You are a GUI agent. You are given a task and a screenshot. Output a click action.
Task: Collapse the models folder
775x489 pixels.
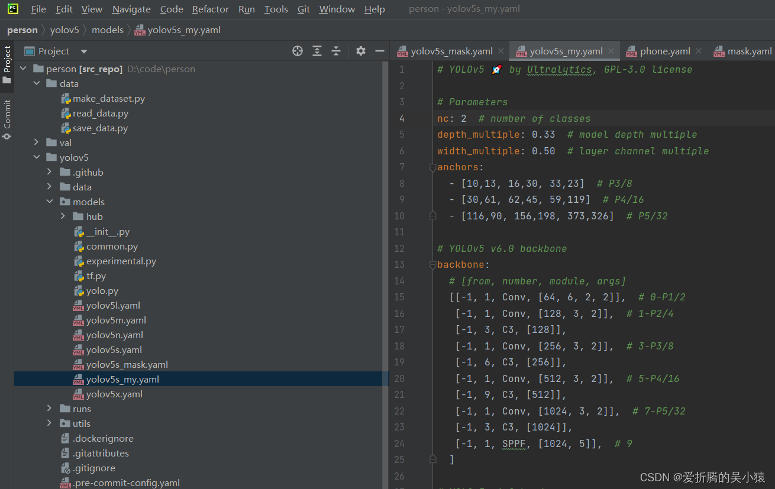(x=50, y=202)
